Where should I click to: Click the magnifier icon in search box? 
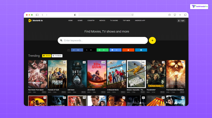pyautogui.click(x=61, y=40)
